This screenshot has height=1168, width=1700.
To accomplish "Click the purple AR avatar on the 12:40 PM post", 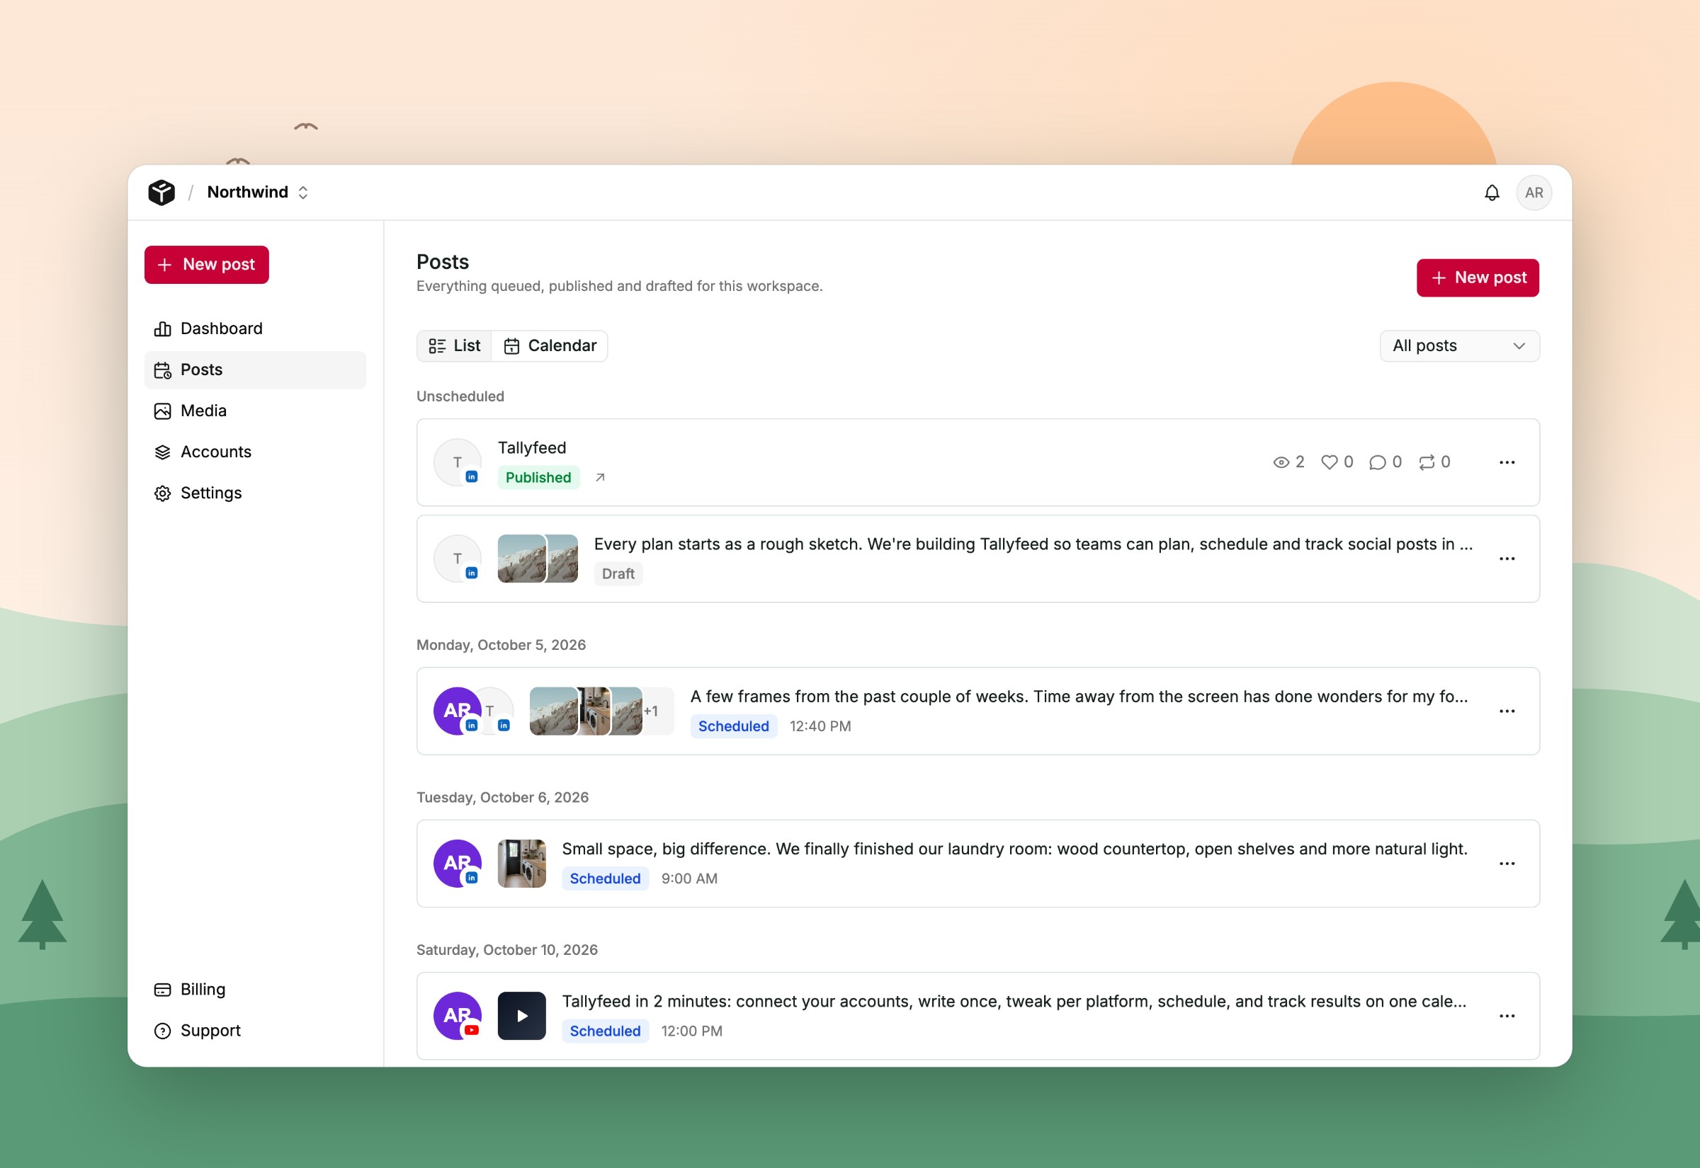I will [456, 711].
